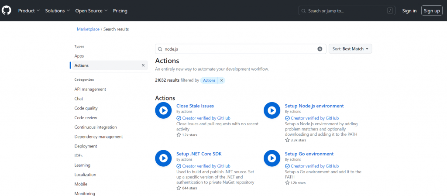Go to Marketplace breadcrumb link
Viewport: 447px width, 196px height.
(x=88, y=29)
